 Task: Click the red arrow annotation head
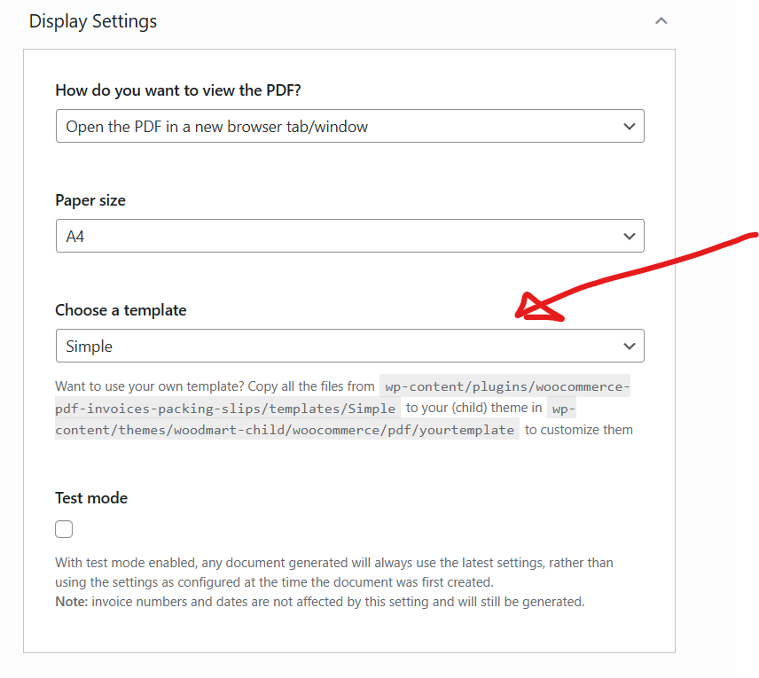[x=536, y=308]
